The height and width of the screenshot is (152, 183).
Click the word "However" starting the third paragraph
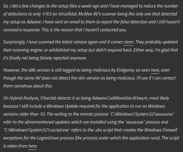(12, 70)
